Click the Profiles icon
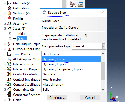Viewport: 125px width, 102px height. [x=9, y=18]
